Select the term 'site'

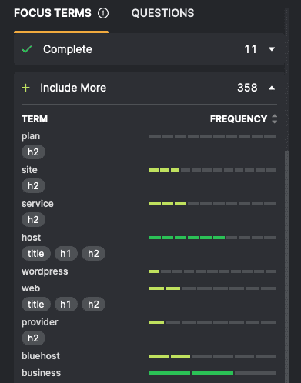point(29,170)
